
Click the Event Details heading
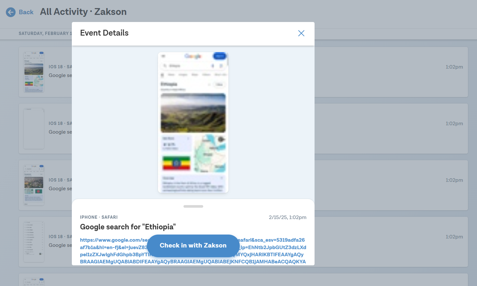coord(104,33)
